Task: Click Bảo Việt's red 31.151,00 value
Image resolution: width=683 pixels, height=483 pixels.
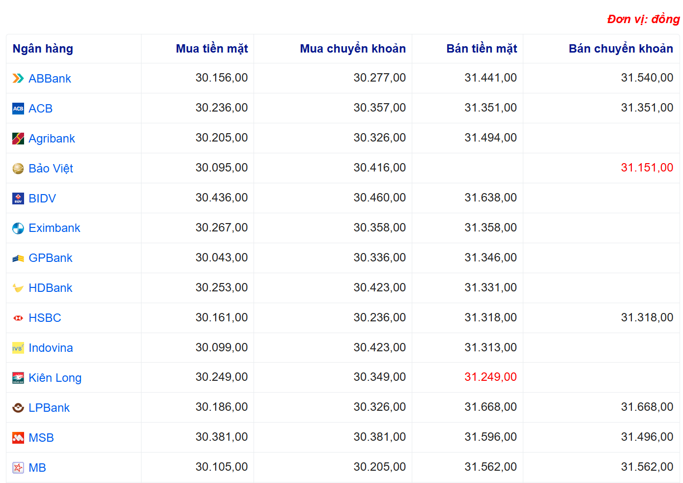Action: [647, 168]
